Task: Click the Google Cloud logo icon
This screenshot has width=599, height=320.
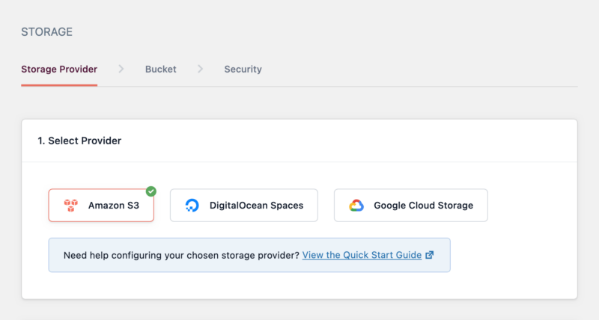Action: coord(356,206)
